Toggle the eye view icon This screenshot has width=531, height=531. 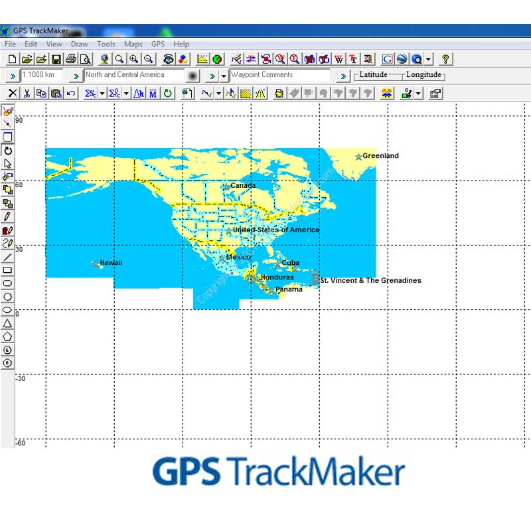coord(168,59)
